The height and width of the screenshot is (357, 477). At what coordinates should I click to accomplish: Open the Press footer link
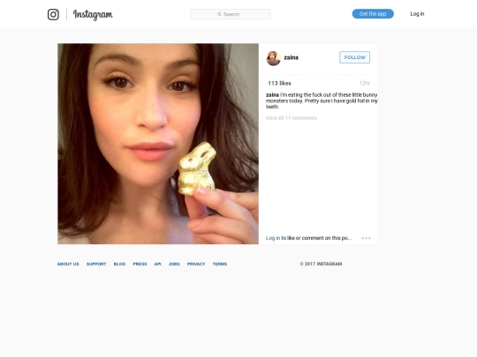(x=140, y=264)
